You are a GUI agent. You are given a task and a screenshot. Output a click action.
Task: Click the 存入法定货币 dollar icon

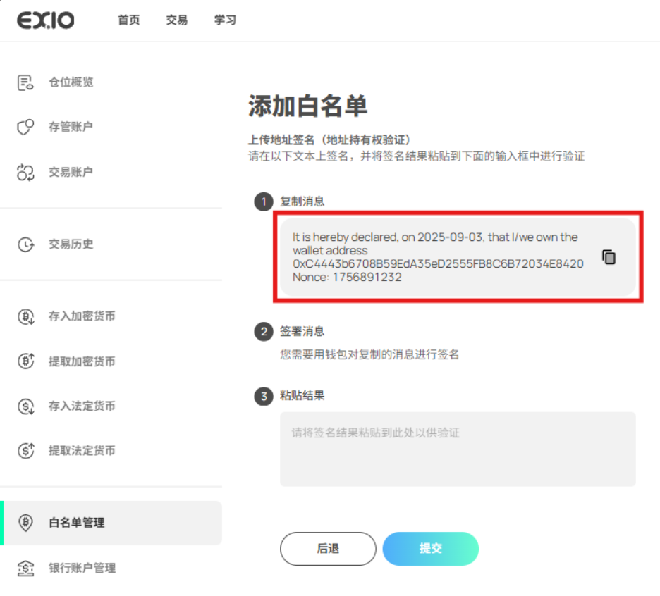[x=25, y=406]
